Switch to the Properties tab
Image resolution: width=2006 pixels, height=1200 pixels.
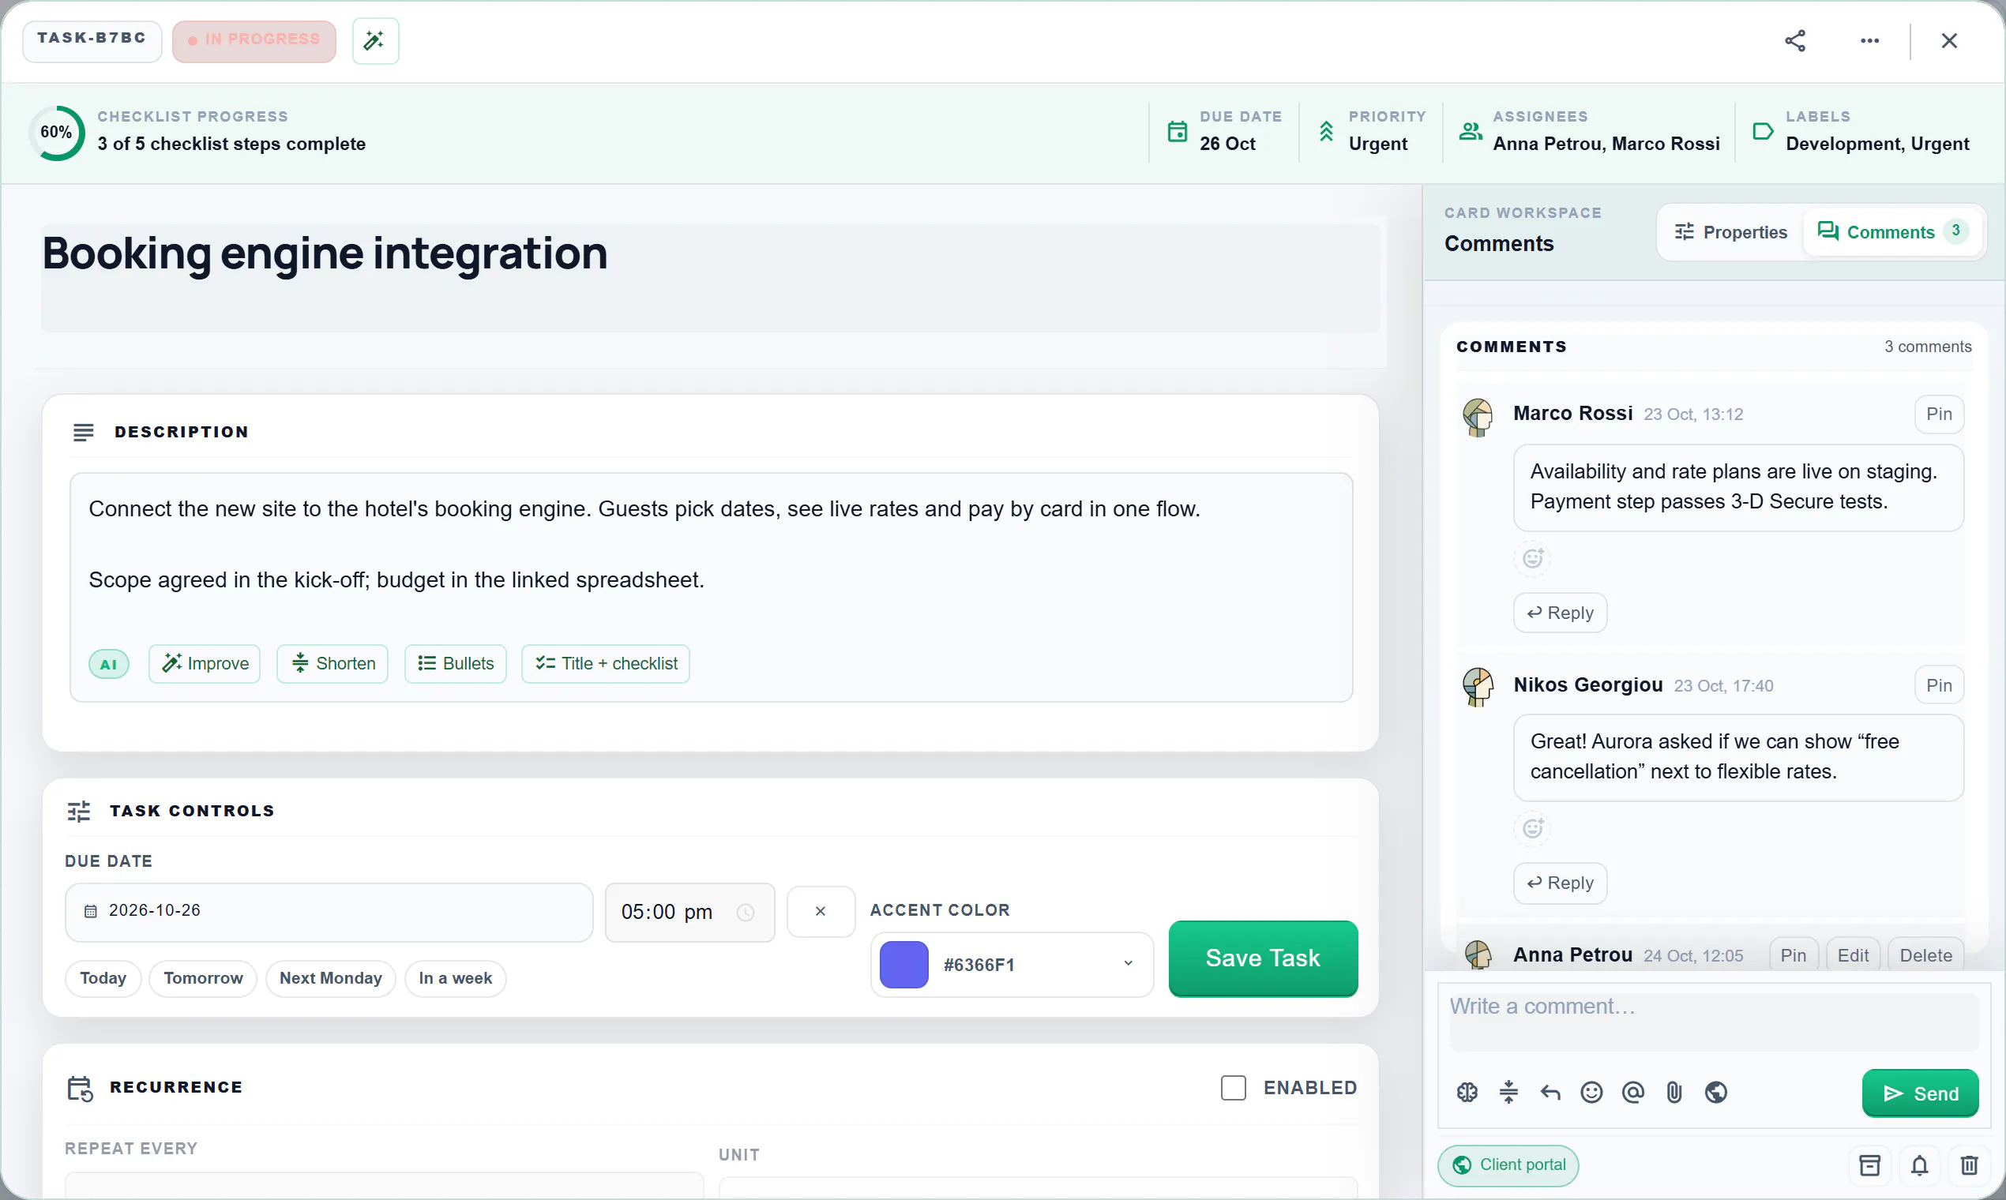pyautogui.click(x=1731, y=232)
